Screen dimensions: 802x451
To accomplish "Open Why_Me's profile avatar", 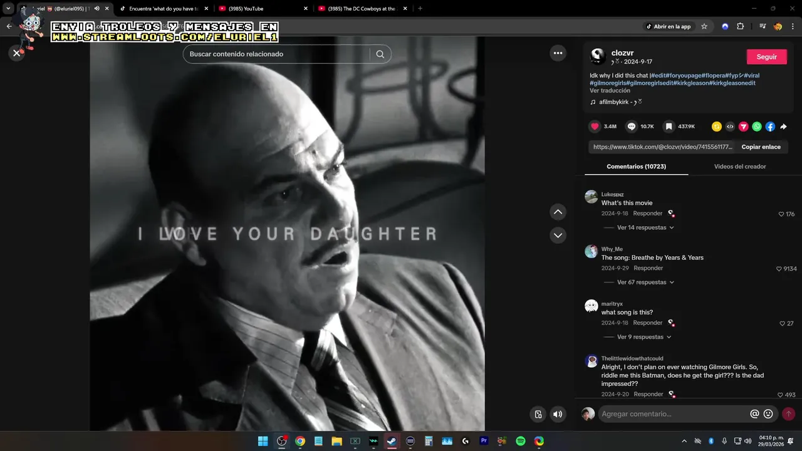I will point(591,252).
